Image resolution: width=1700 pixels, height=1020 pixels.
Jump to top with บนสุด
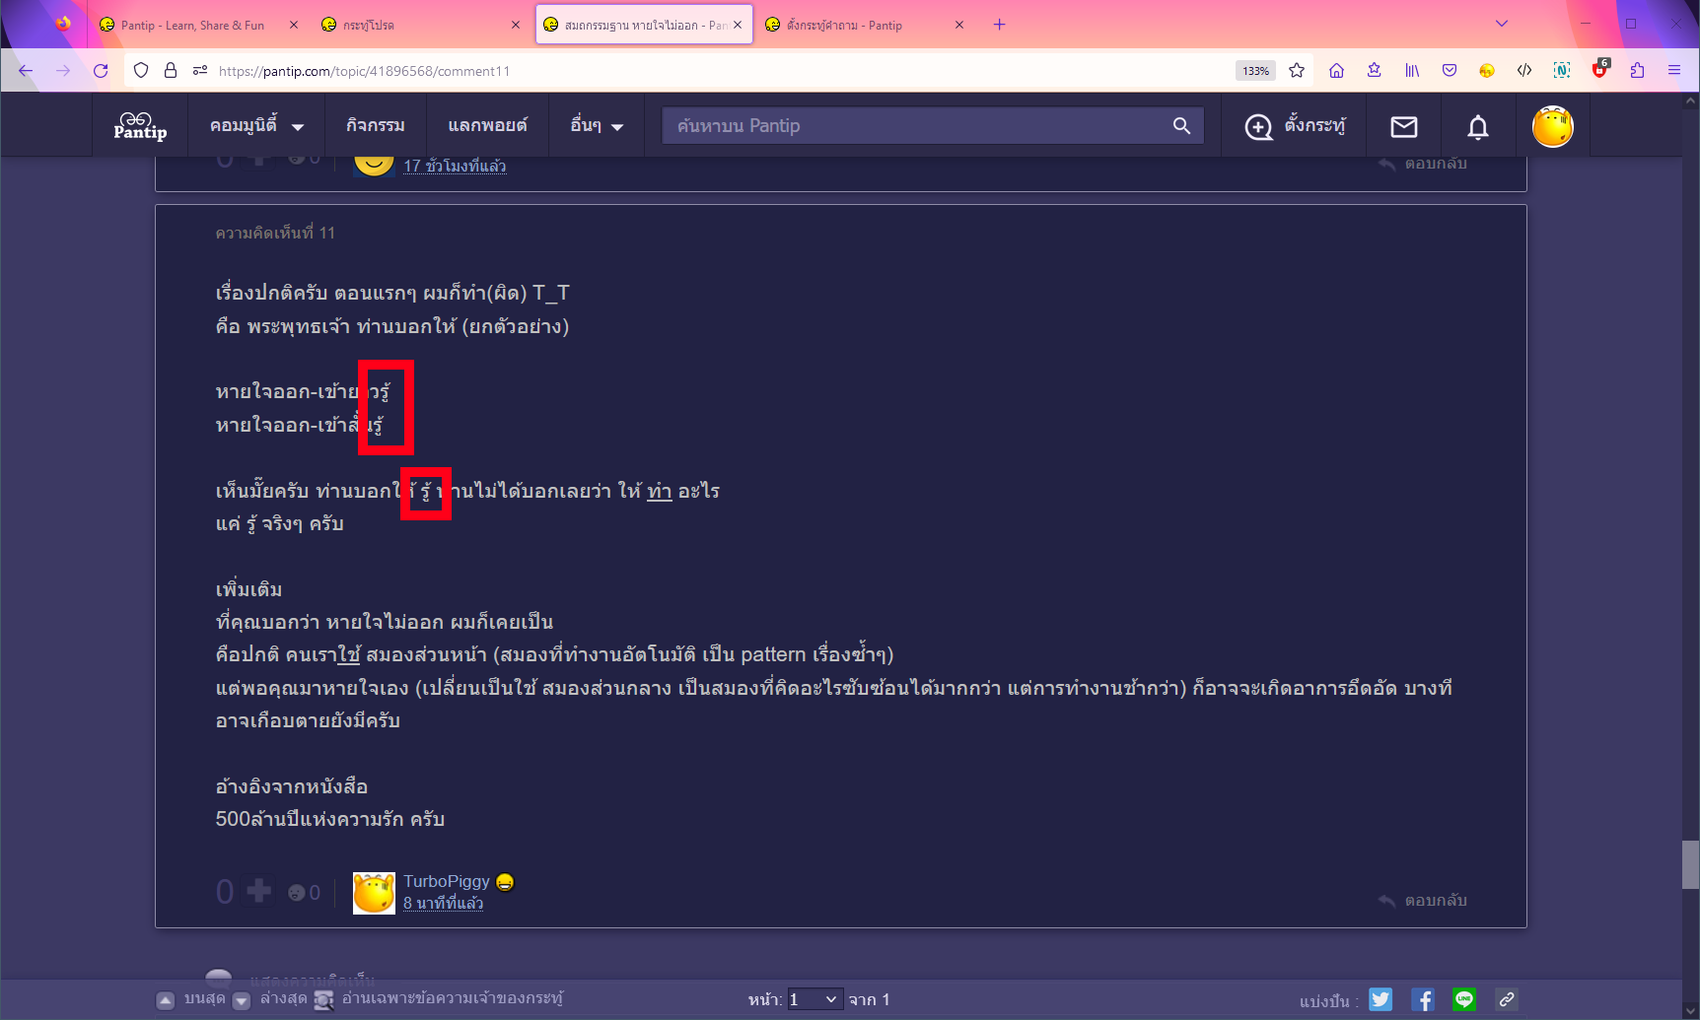pos(192,998)
